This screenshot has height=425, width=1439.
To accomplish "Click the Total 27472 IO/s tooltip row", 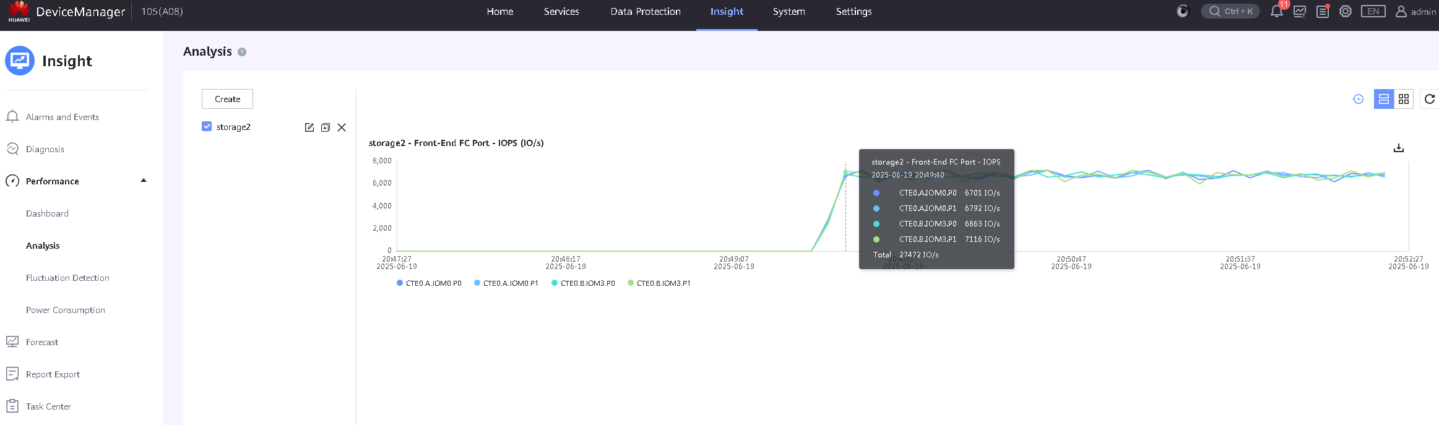I will (905, 255).
